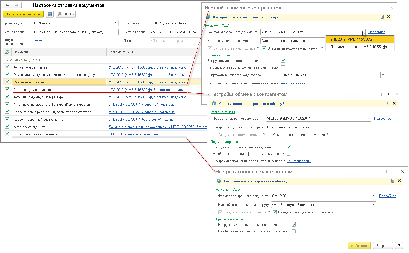Screen dimensions: 409x253
Task: Click the back navigation arrow
Action: click(7, 5)
